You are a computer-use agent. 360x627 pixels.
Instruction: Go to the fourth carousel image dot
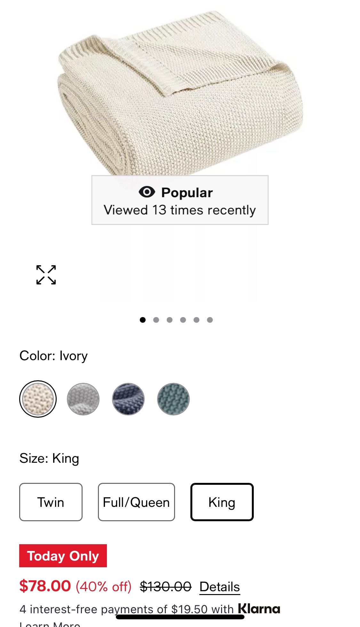pyautogui.click(x=183, y=320)
